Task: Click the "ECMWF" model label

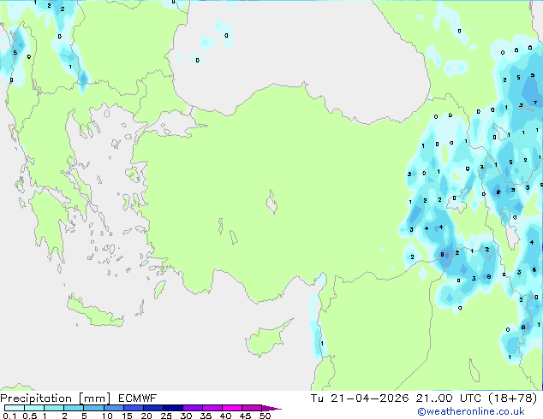Action: (x=138, y=398)
